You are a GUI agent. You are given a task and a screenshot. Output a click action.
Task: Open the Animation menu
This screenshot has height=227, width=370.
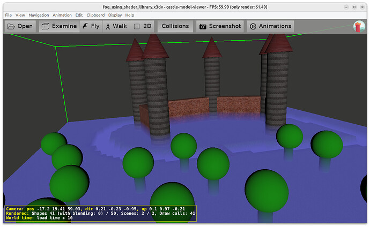click(62, 15)
